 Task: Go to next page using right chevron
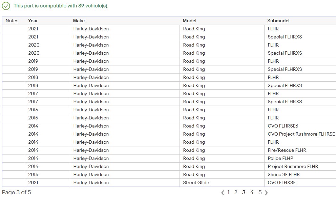click(266, 193)
